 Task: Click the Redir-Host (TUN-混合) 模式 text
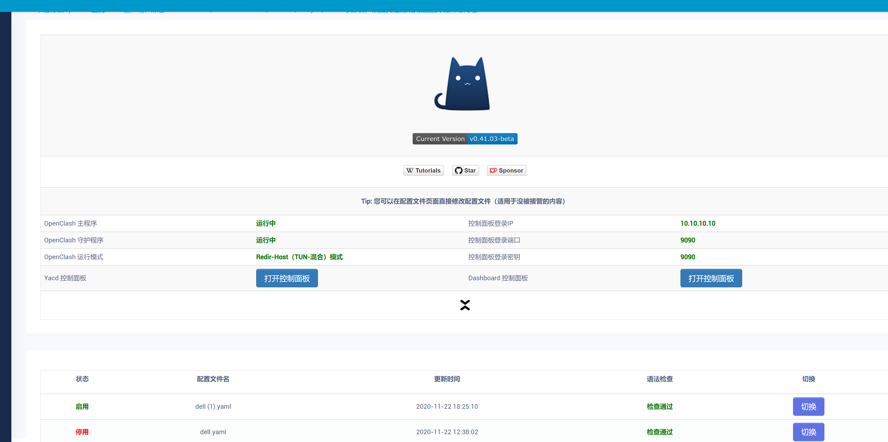299,257
